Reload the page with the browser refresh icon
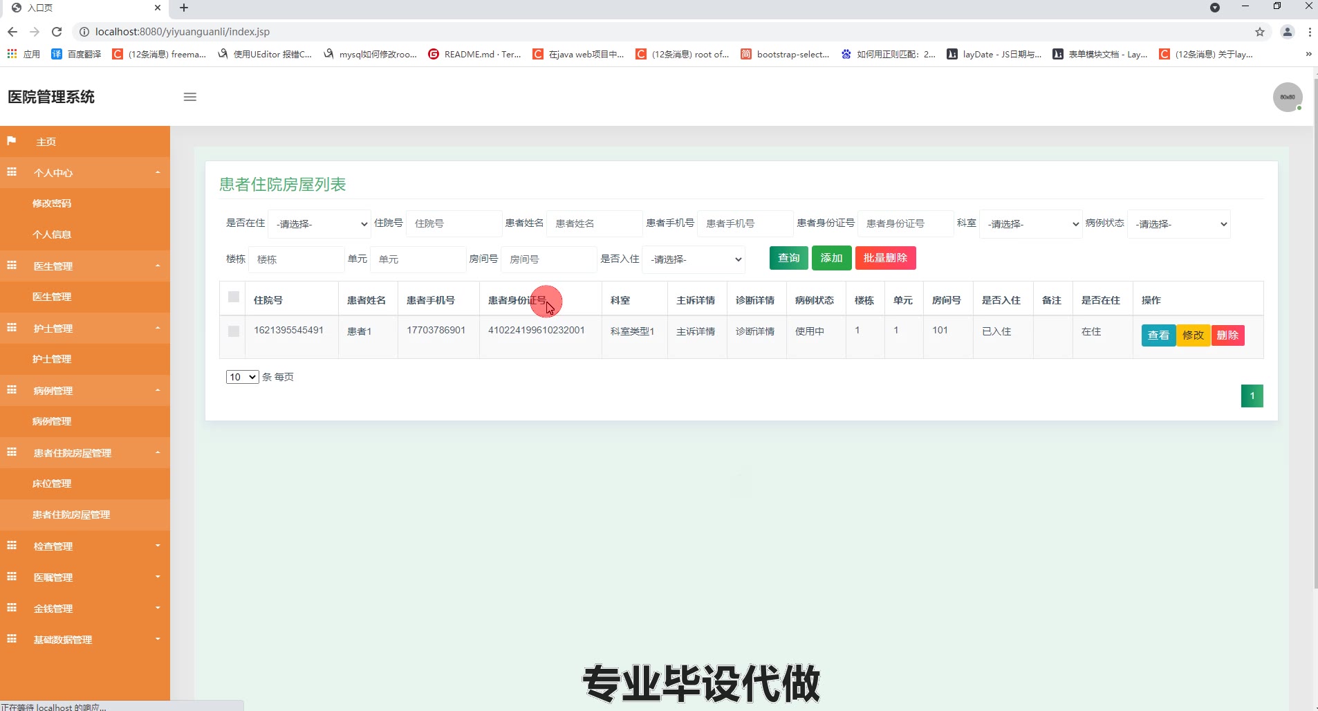 click(x=57, y=32)
